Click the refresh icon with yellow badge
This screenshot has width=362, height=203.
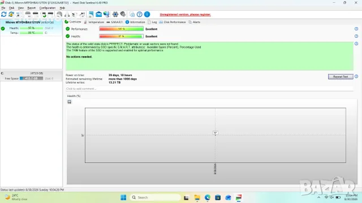(11, 14)
